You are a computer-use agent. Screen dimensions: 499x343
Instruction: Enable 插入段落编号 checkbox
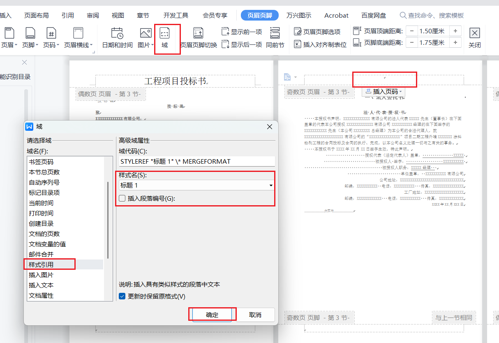122,198
